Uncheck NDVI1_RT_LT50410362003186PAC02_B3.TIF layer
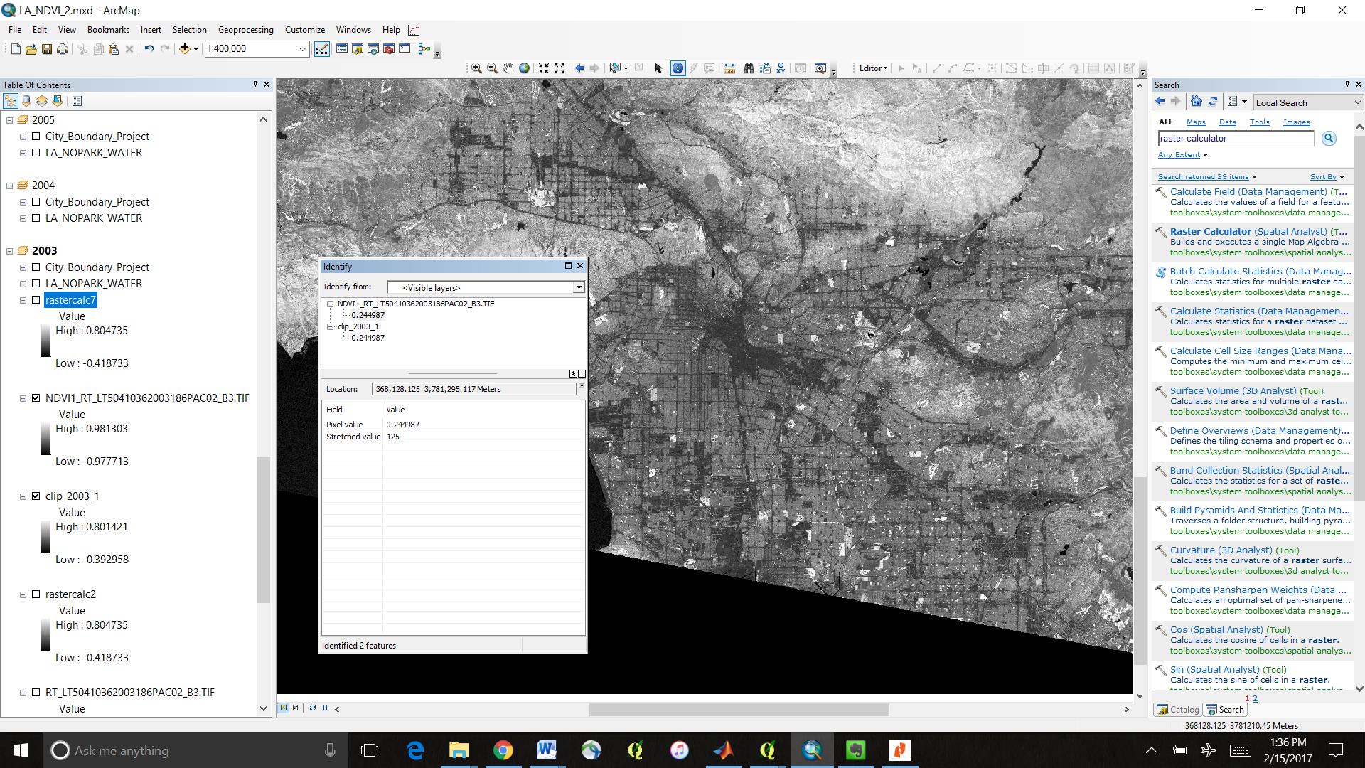The image size is (1365, 768). [36, 398]
